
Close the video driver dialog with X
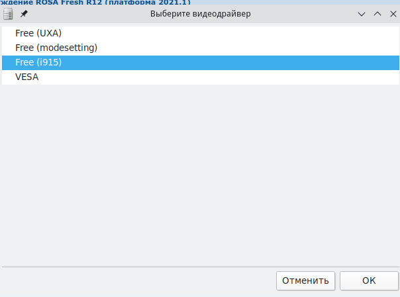393,14
